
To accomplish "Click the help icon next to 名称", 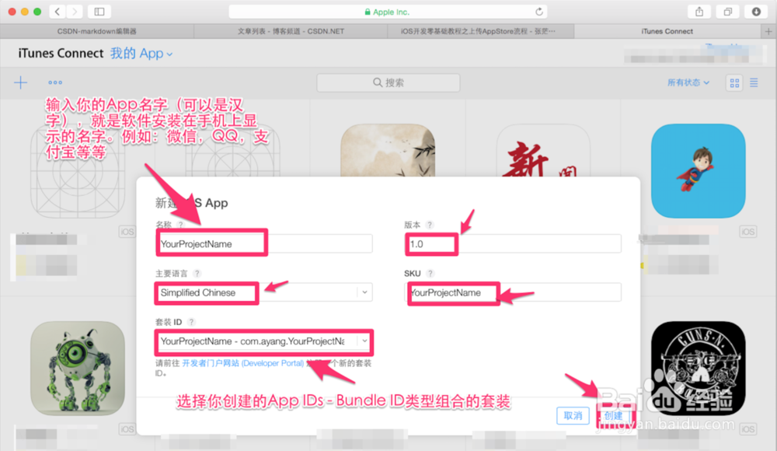I will click(180, 223).
